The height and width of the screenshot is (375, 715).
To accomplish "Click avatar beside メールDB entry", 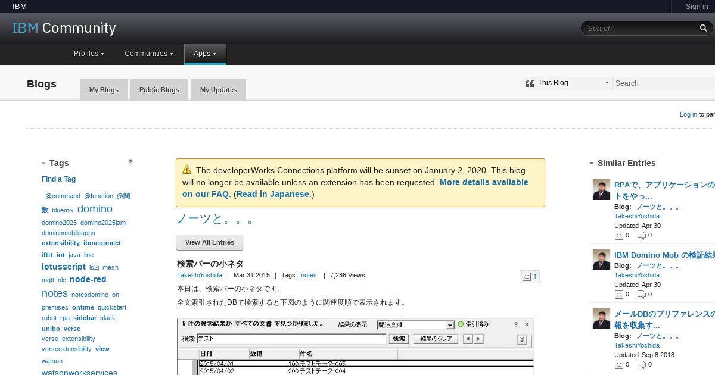I will tap(601, 318).
